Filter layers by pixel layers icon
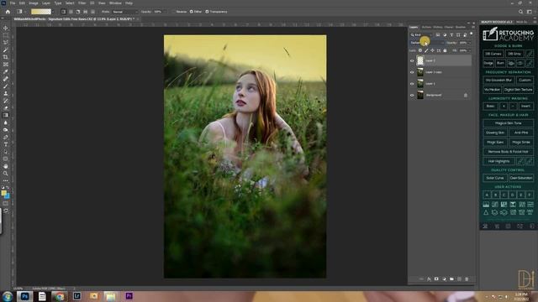 438,35
